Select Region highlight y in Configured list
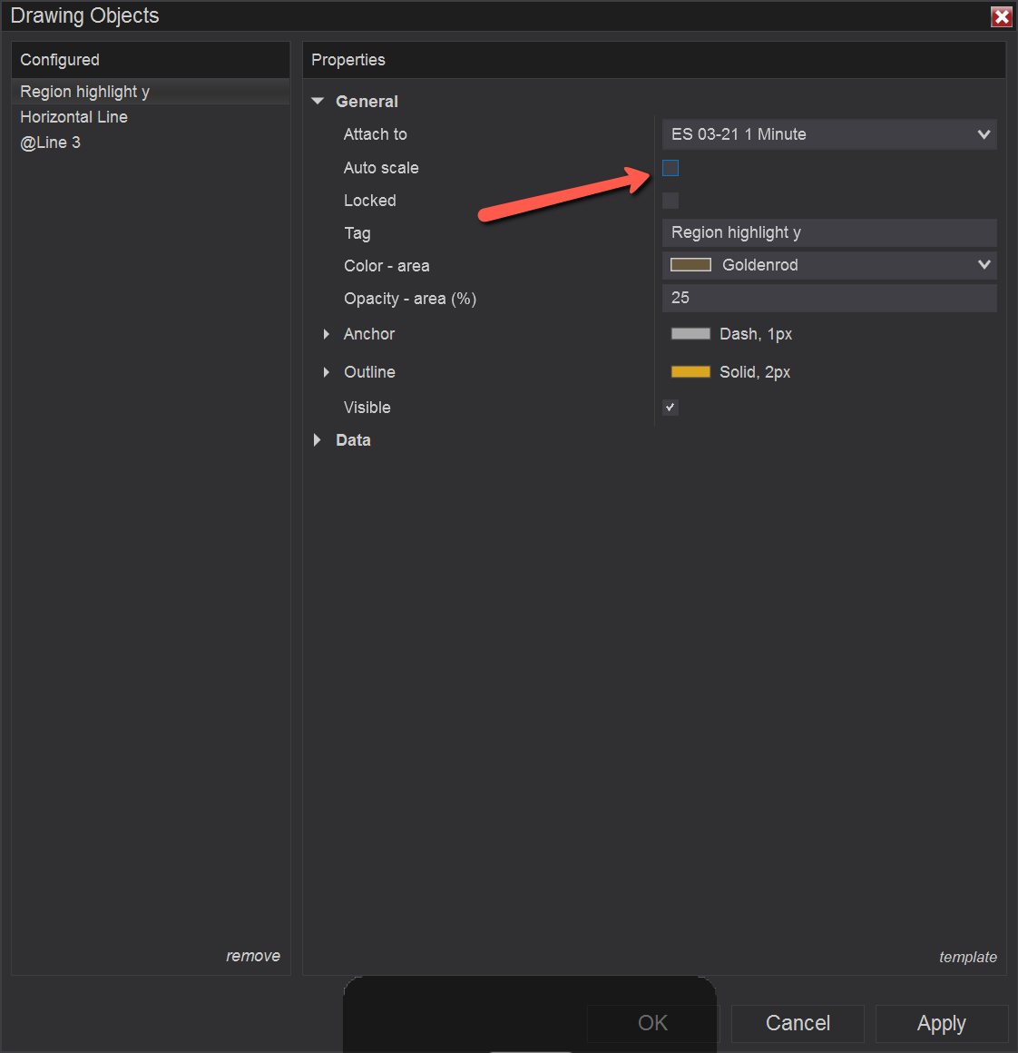This screenshot has height=1053, width=1018. (85, 92)
